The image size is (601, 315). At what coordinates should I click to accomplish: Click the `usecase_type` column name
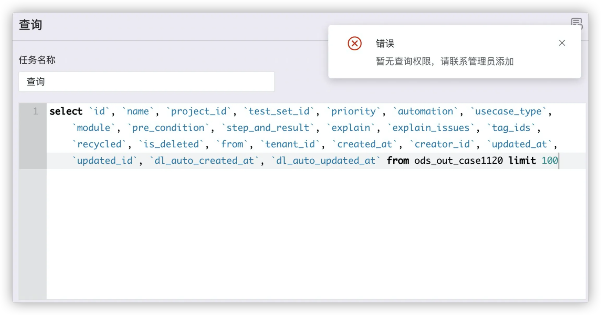(x=508, y=112)
